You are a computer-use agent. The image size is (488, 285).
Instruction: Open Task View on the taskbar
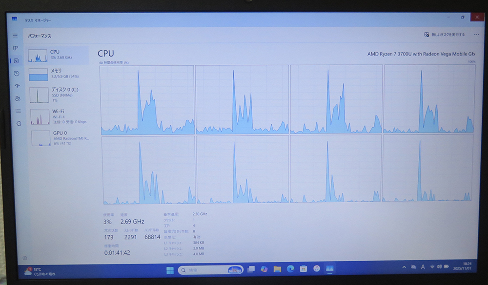(251, 269)
